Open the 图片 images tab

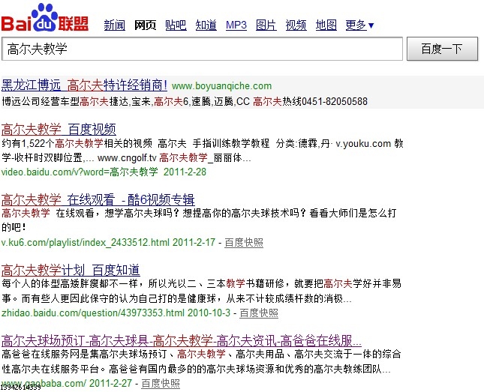(x=266, y=25)
